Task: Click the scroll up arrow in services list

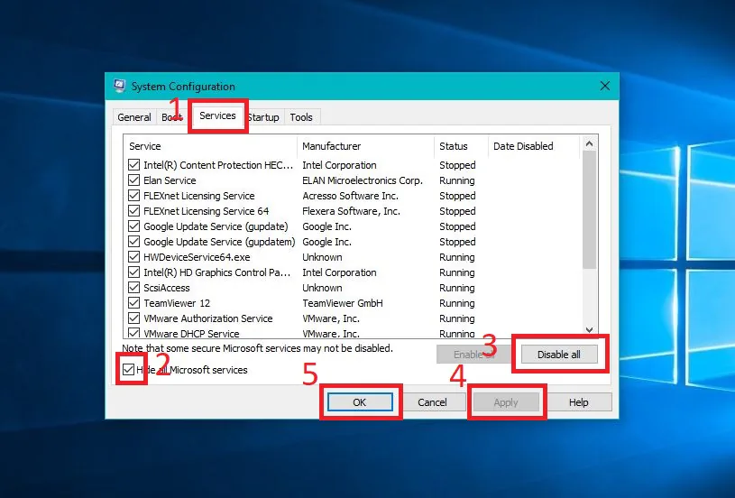Action: point(589,144)
